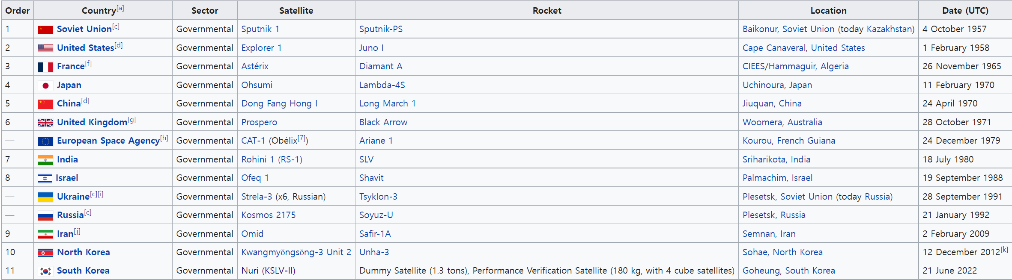Click the United Kingdom flag icon
The height and width of the screenshot is (280, 1012).
coord(45,123)
